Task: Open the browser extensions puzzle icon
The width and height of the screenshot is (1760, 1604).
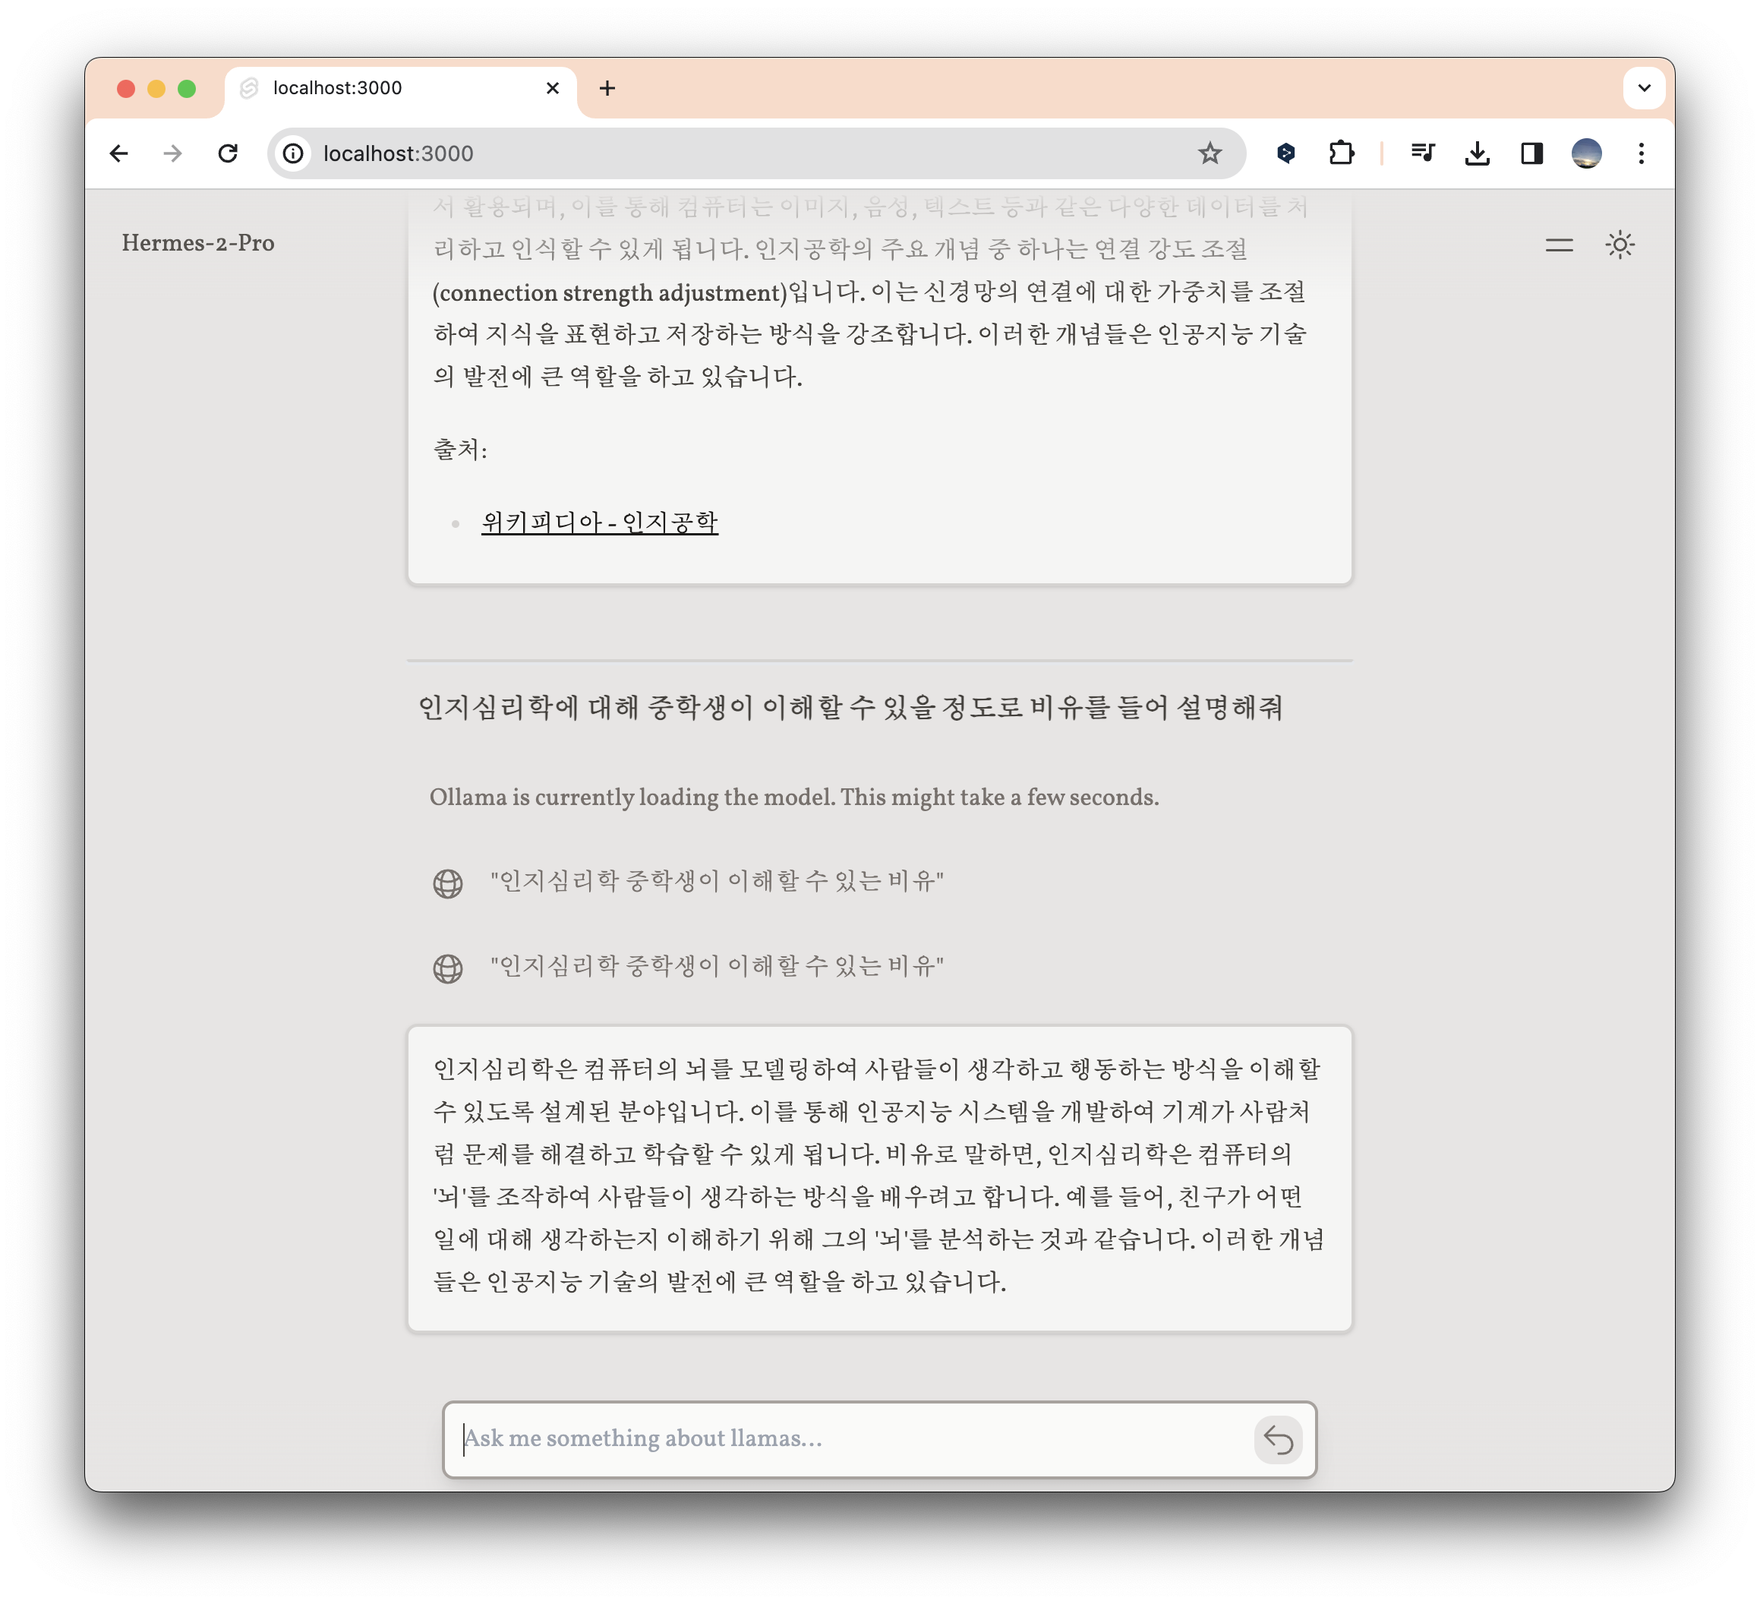Action: pos(1341,153)
